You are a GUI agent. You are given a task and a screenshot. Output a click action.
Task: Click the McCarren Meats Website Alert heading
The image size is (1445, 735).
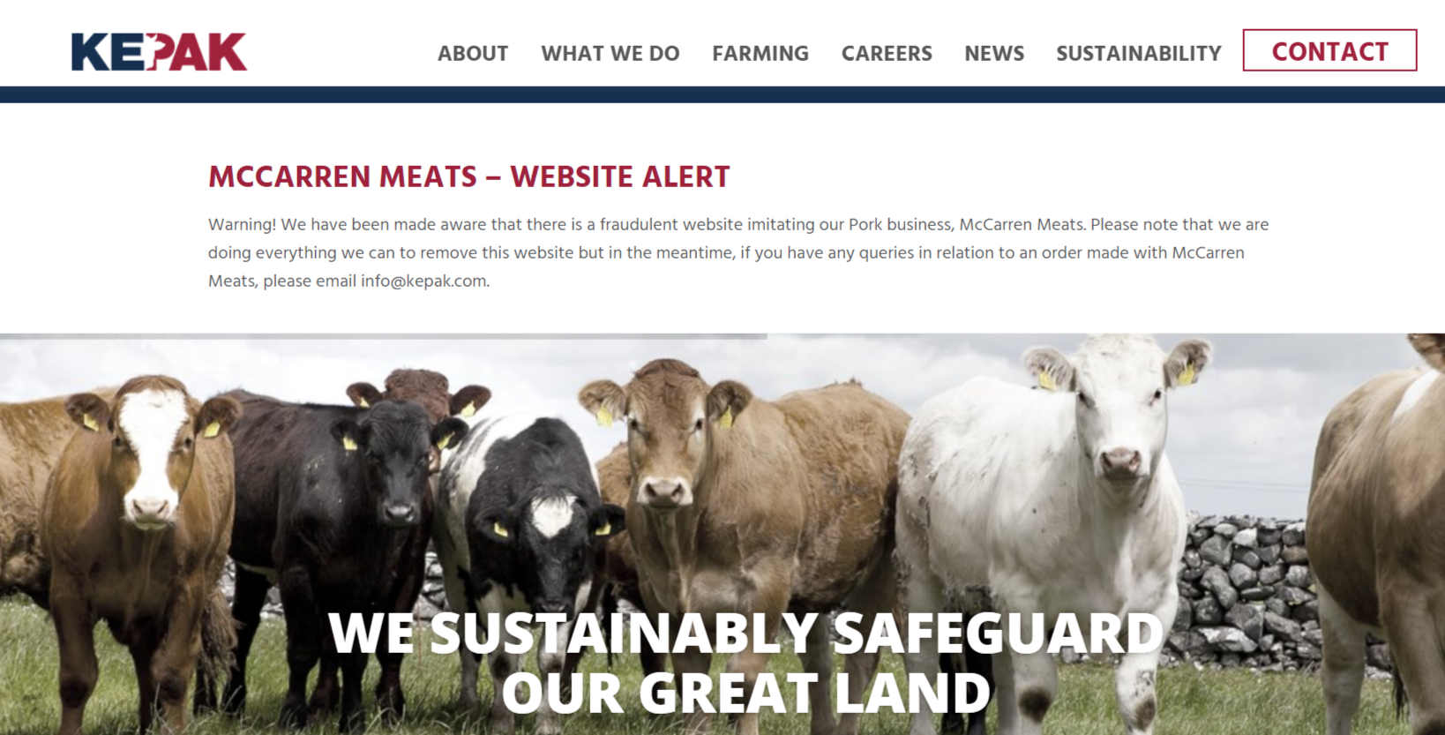point(469,176)
